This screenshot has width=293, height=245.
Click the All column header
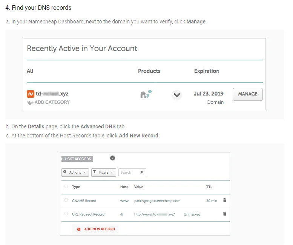pyautogui.click(x=30, y=71)
